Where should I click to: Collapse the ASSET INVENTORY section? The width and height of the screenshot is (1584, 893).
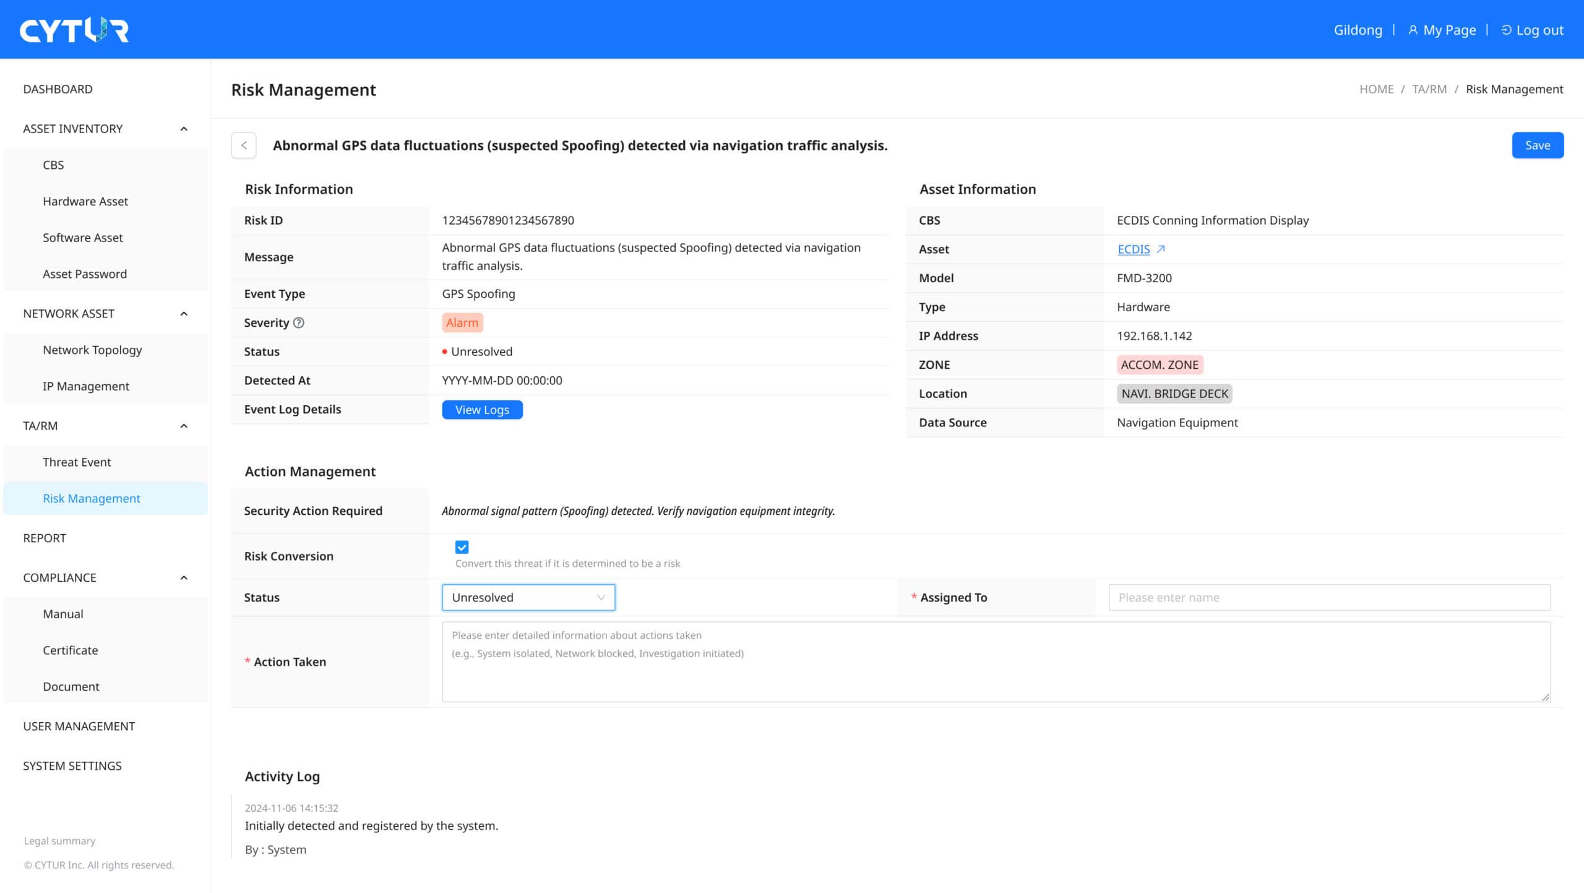[x=184, y=129]
